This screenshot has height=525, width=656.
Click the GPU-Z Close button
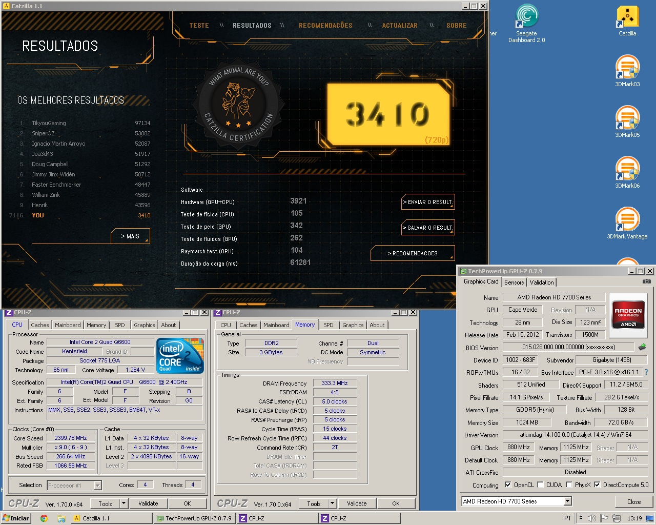pyautogui.click(x=634, y=502)
